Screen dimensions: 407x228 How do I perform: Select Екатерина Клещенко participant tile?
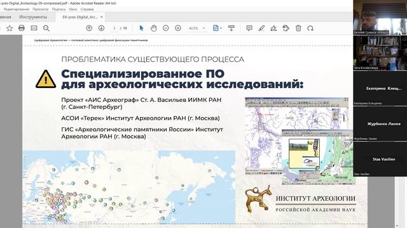point(380,89)
